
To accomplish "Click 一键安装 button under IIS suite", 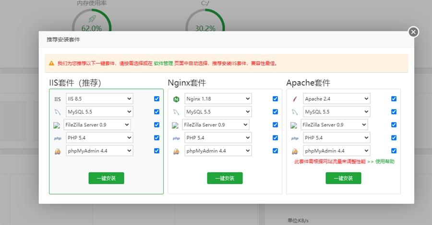I will [106, 178].
